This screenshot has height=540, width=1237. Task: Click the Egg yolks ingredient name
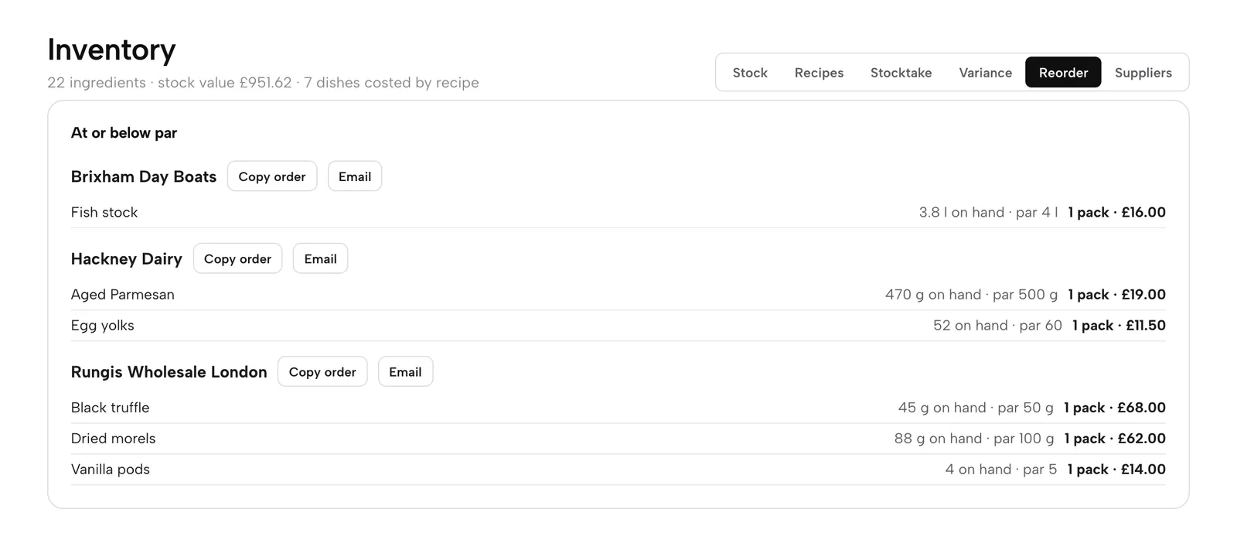click(103, 326)
